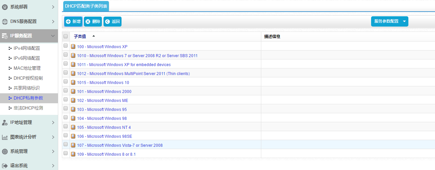435x170 pixels.
Task: Click the clipboard icon beside 1010 - Microsoft Windows 7
Action: click(73, 55)
